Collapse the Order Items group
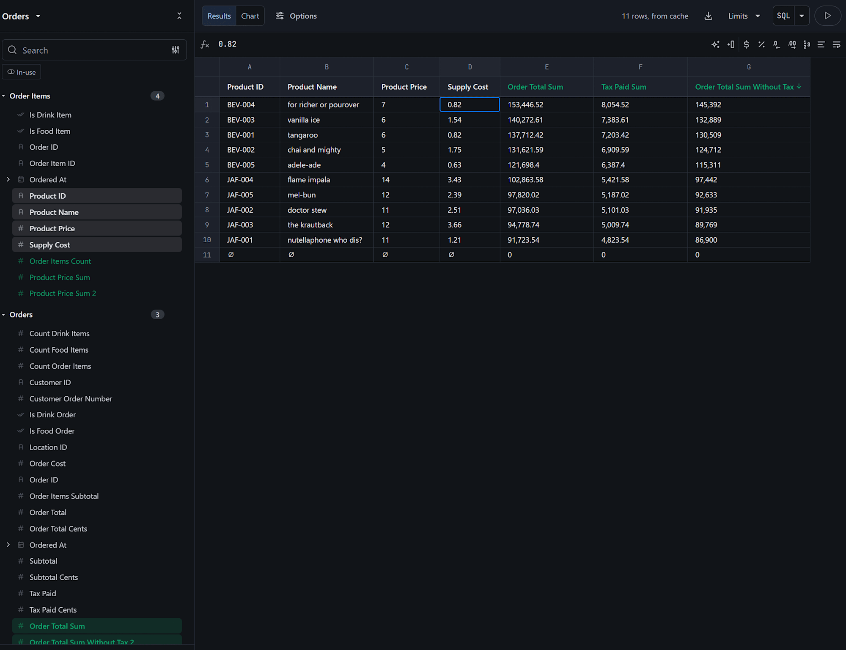This screenshot has width=846, height=650. point(3,96)
